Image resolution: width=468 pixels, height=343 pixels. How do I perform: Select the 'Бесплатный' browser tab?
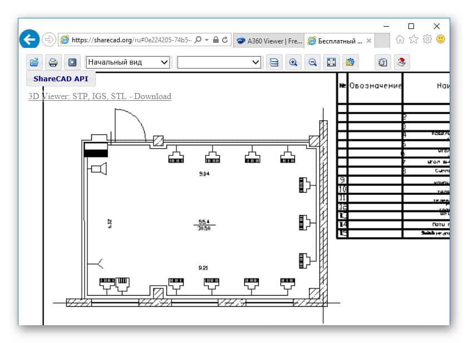tap(338, 40)
